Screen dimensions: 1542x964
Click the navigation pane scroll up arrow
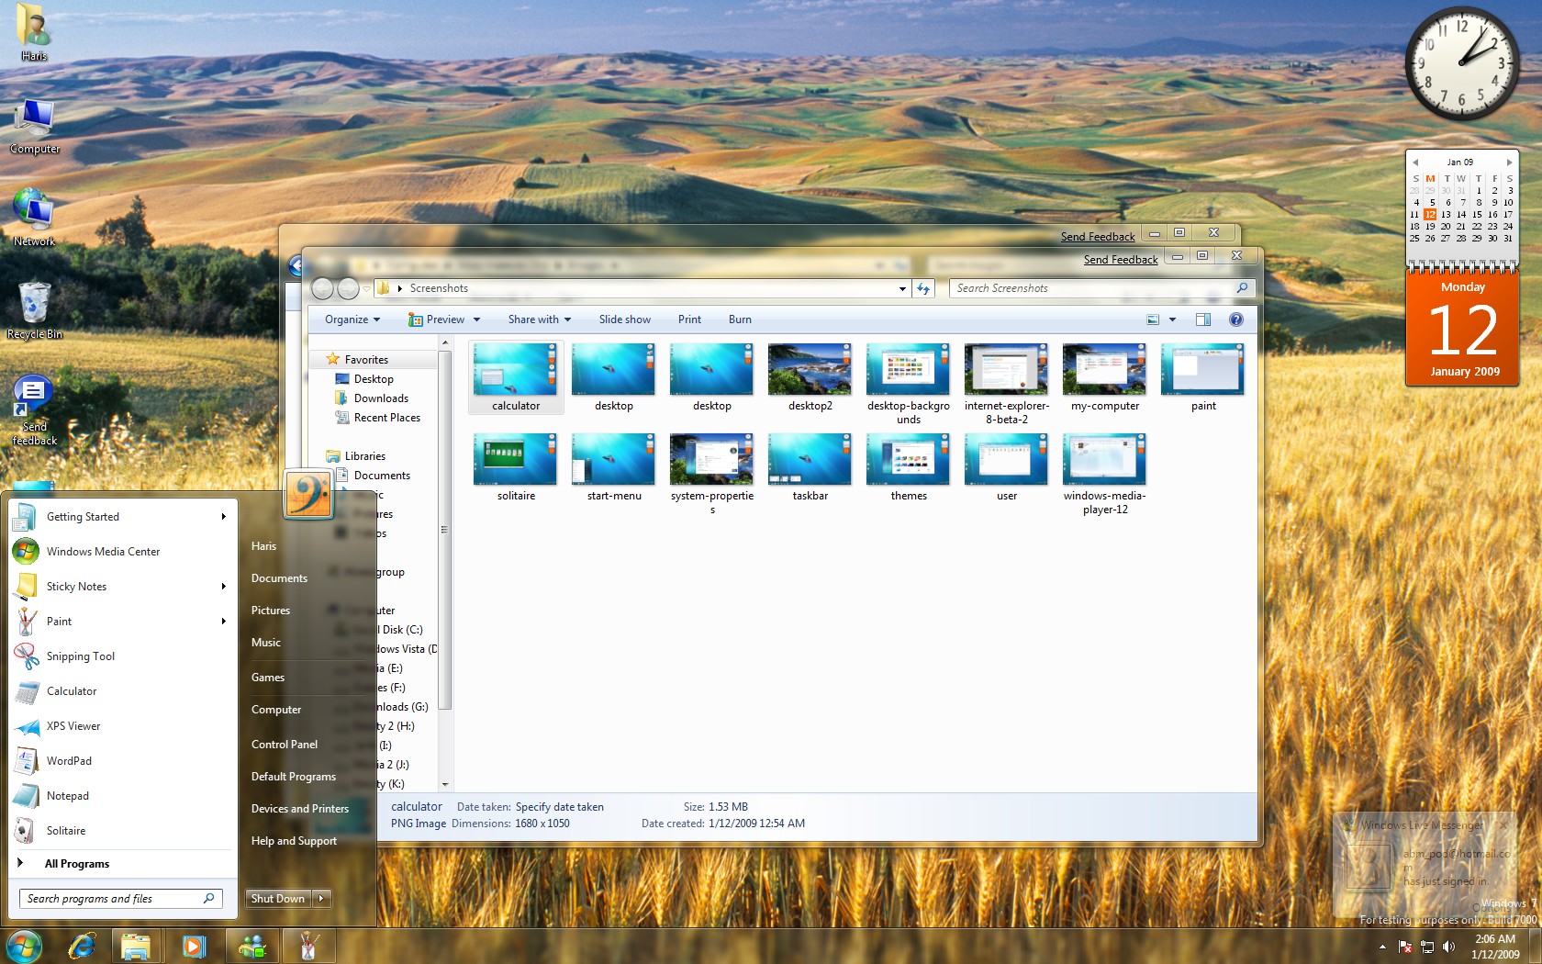click(x=445, y=343)
